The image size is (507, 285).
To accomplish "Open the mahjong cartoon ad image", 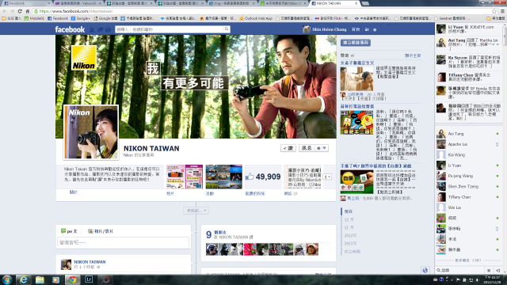I will (356, 123).
